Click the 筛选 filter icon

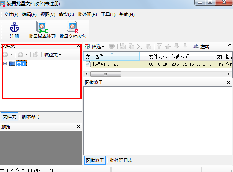pyautogui.click(x=87, y=46)
